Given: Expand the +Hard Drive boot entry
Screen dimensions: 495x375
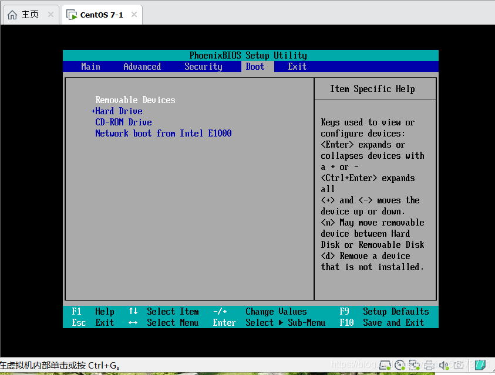Looking at the screenshot, I should [117, 111].
